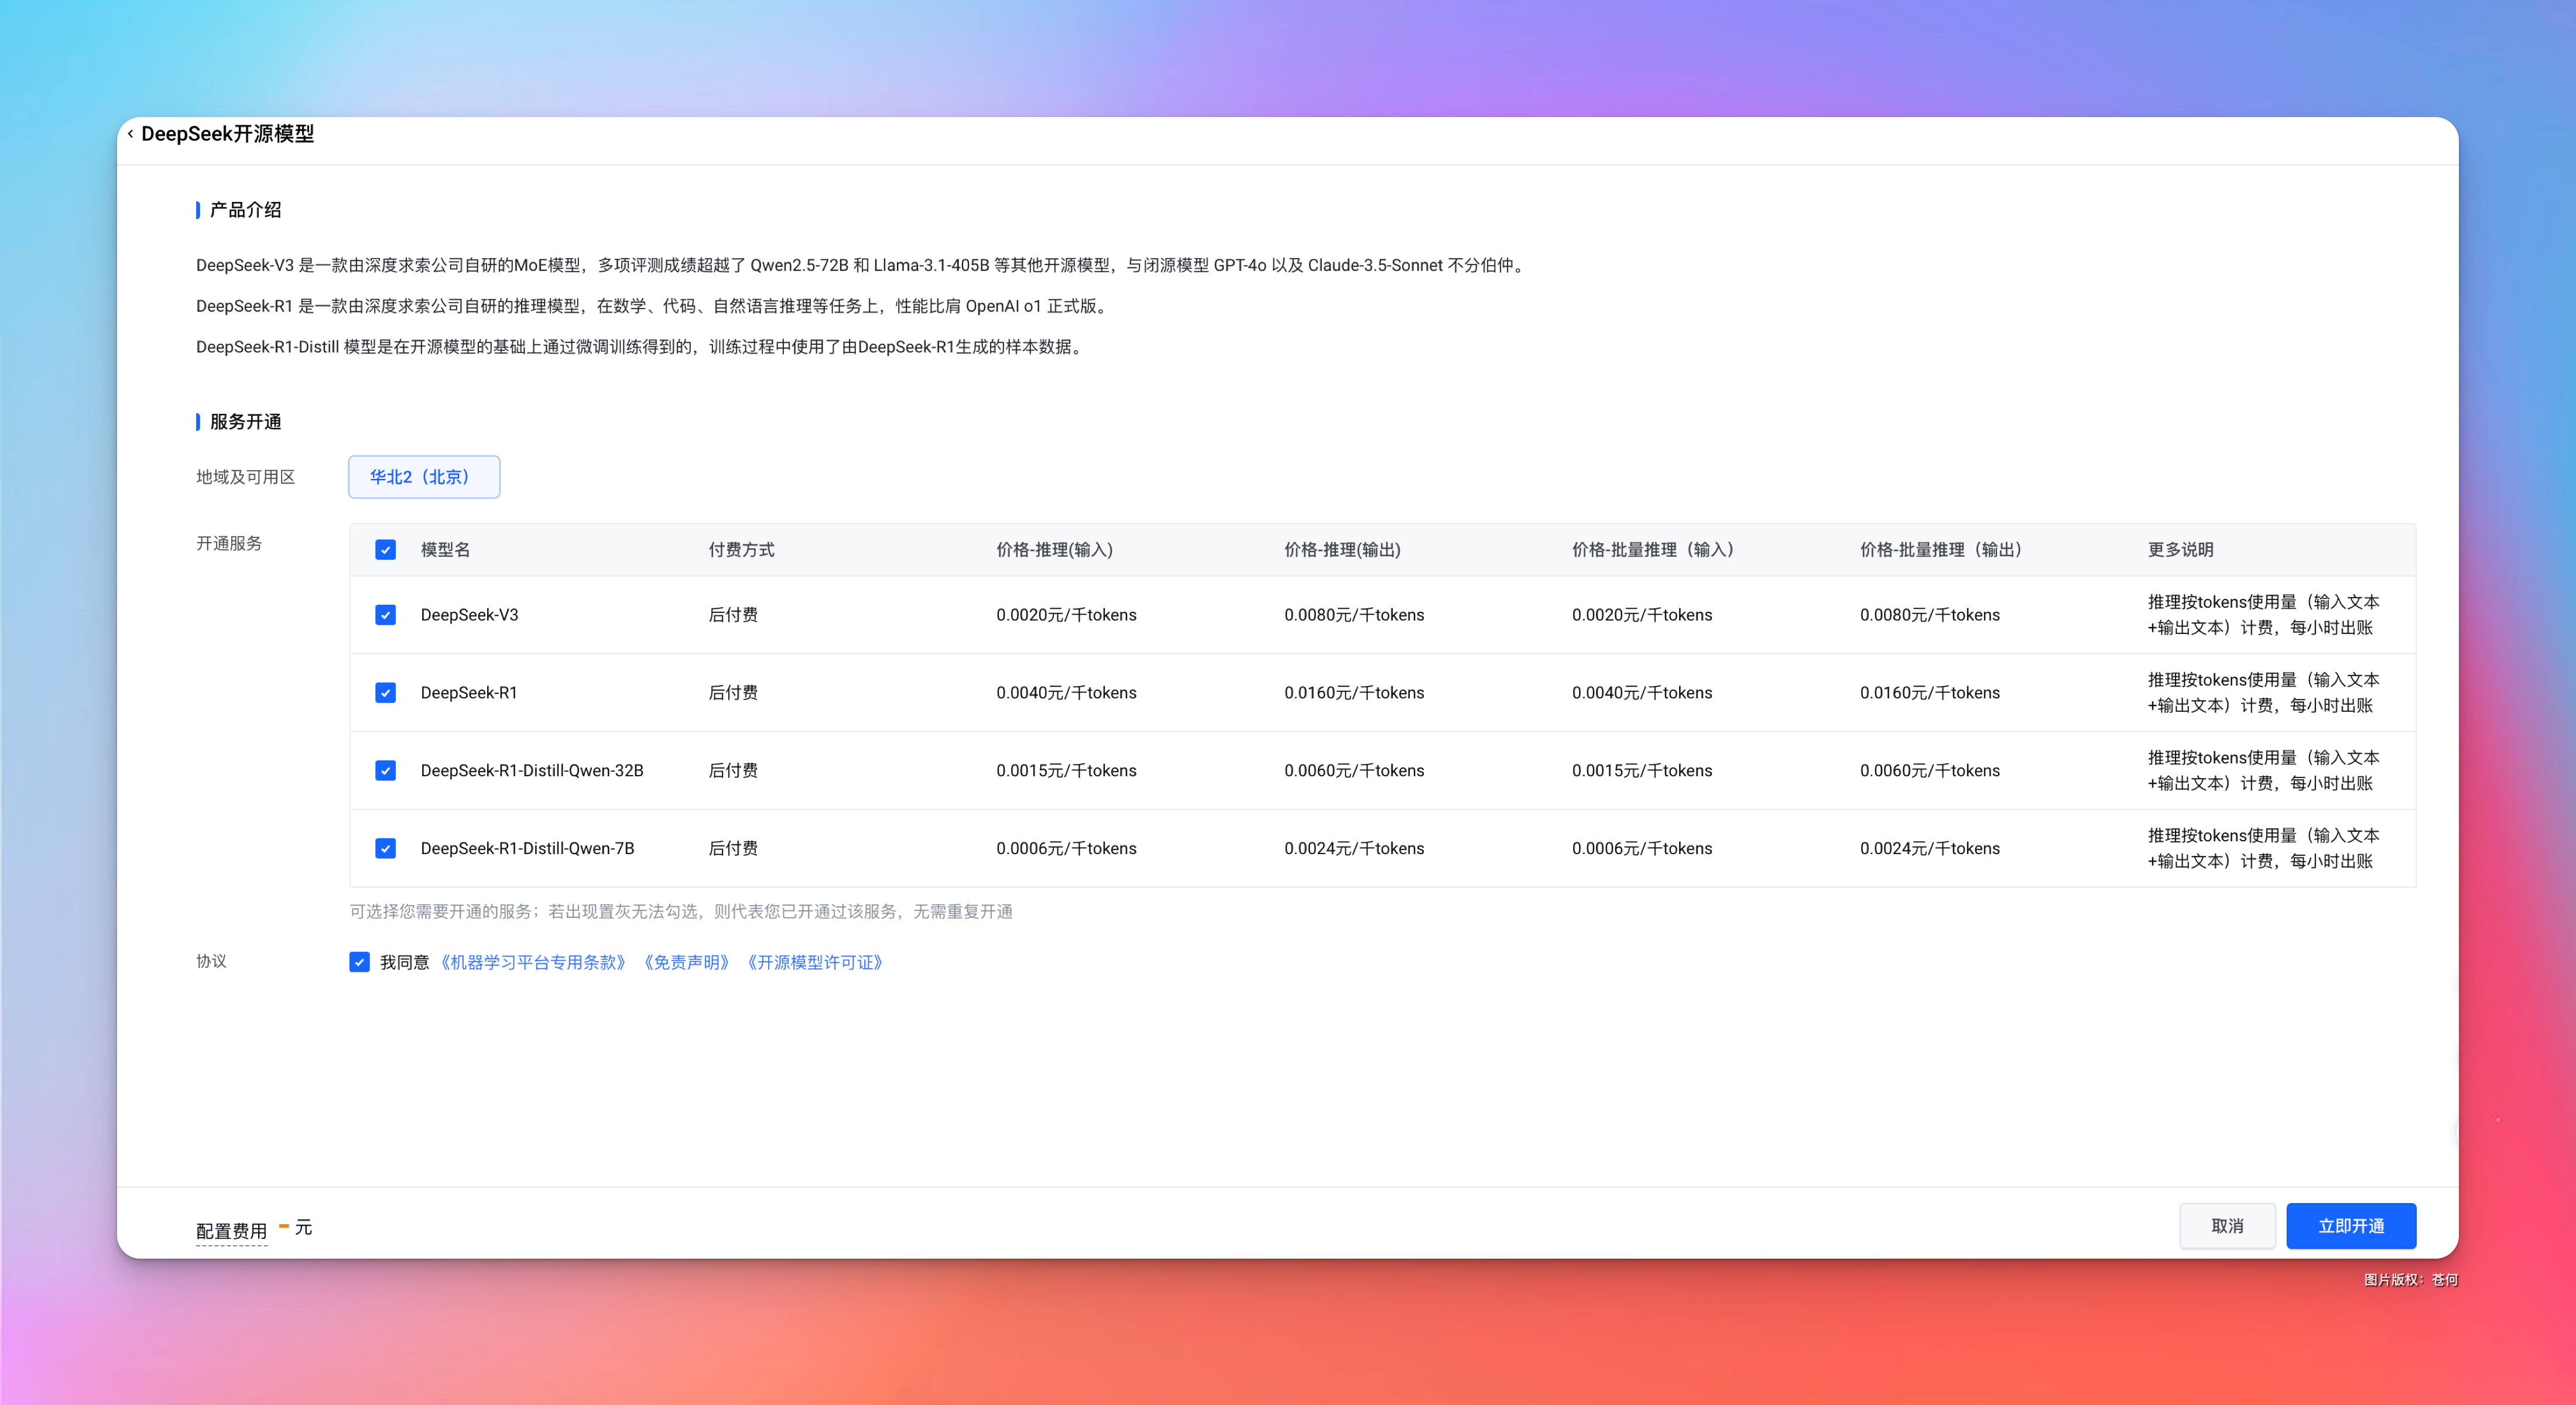Click the 付费方式 column header
Image resolution: width=2576 pixels, height=1405 pixels.
point(741,550)
